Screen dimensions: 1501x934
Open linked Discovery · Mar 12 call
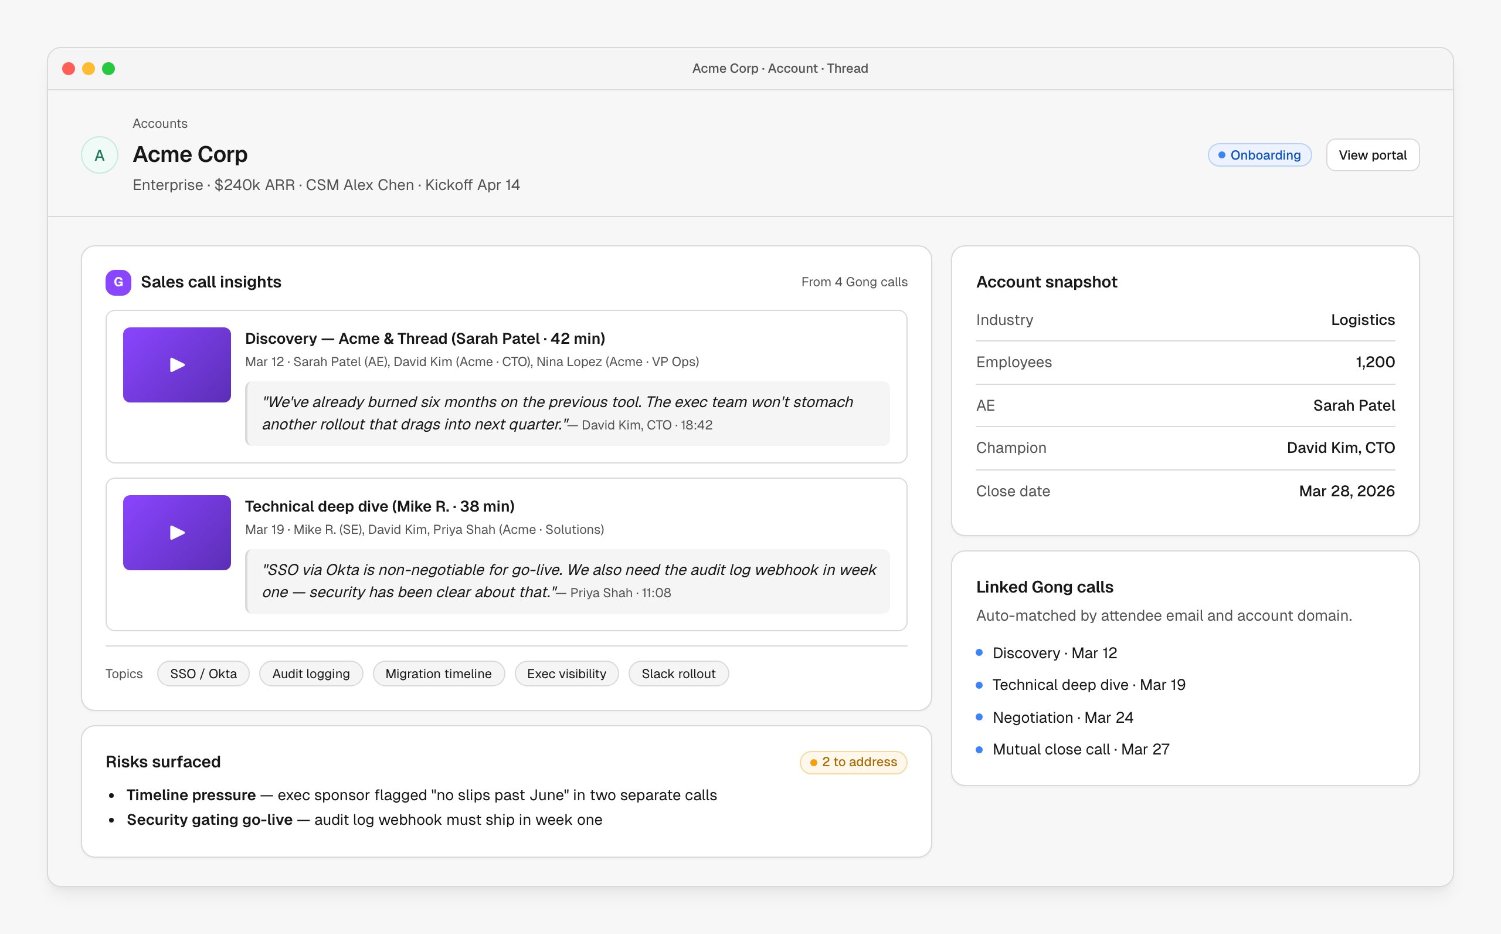click(1054, 653)
